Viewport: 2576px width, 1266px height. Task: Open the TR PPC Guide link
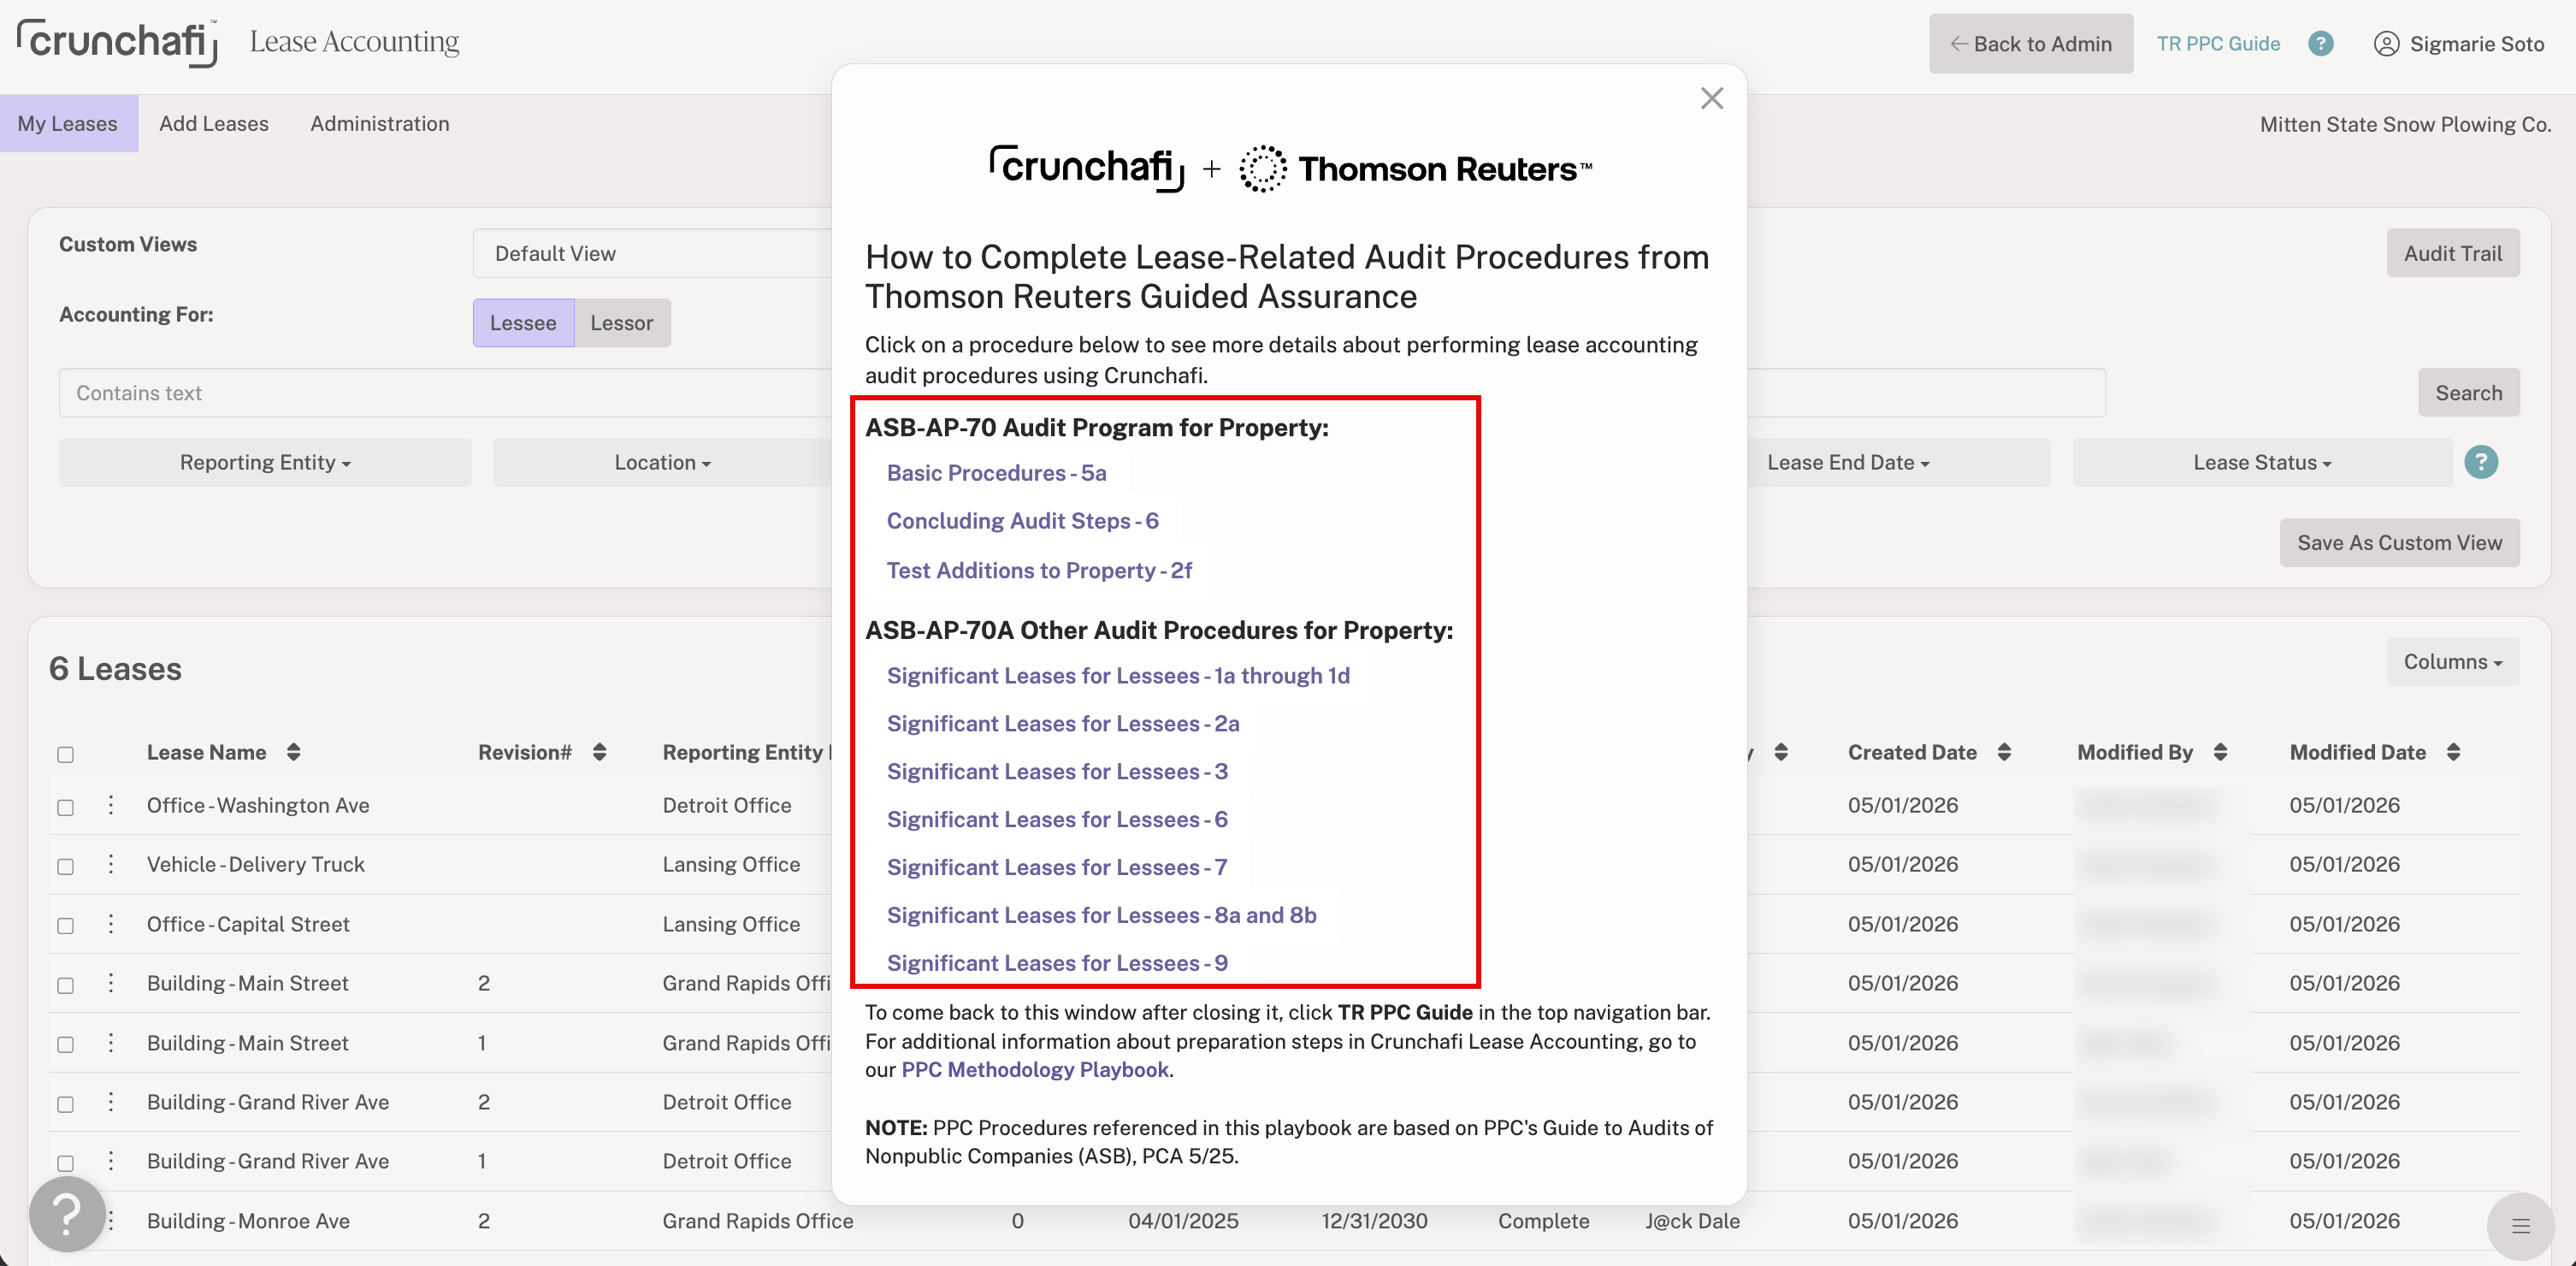tap(2218, 43)
